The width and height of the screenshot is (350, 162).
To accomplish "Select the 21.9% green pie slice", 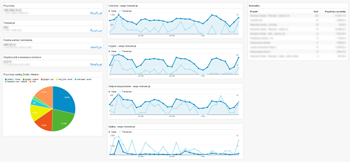I will coord(63,121).
